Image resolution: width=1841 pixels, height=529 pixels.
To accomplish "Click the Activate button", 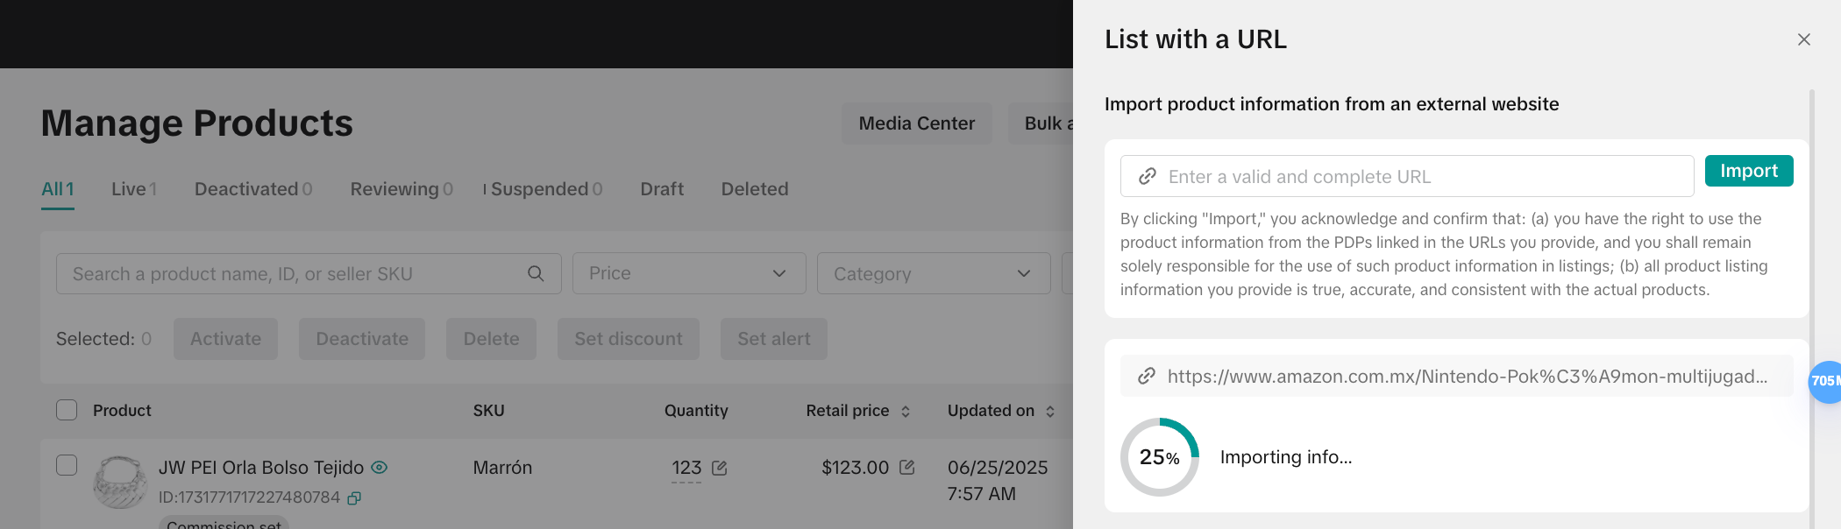I will (x=225, y=339).
